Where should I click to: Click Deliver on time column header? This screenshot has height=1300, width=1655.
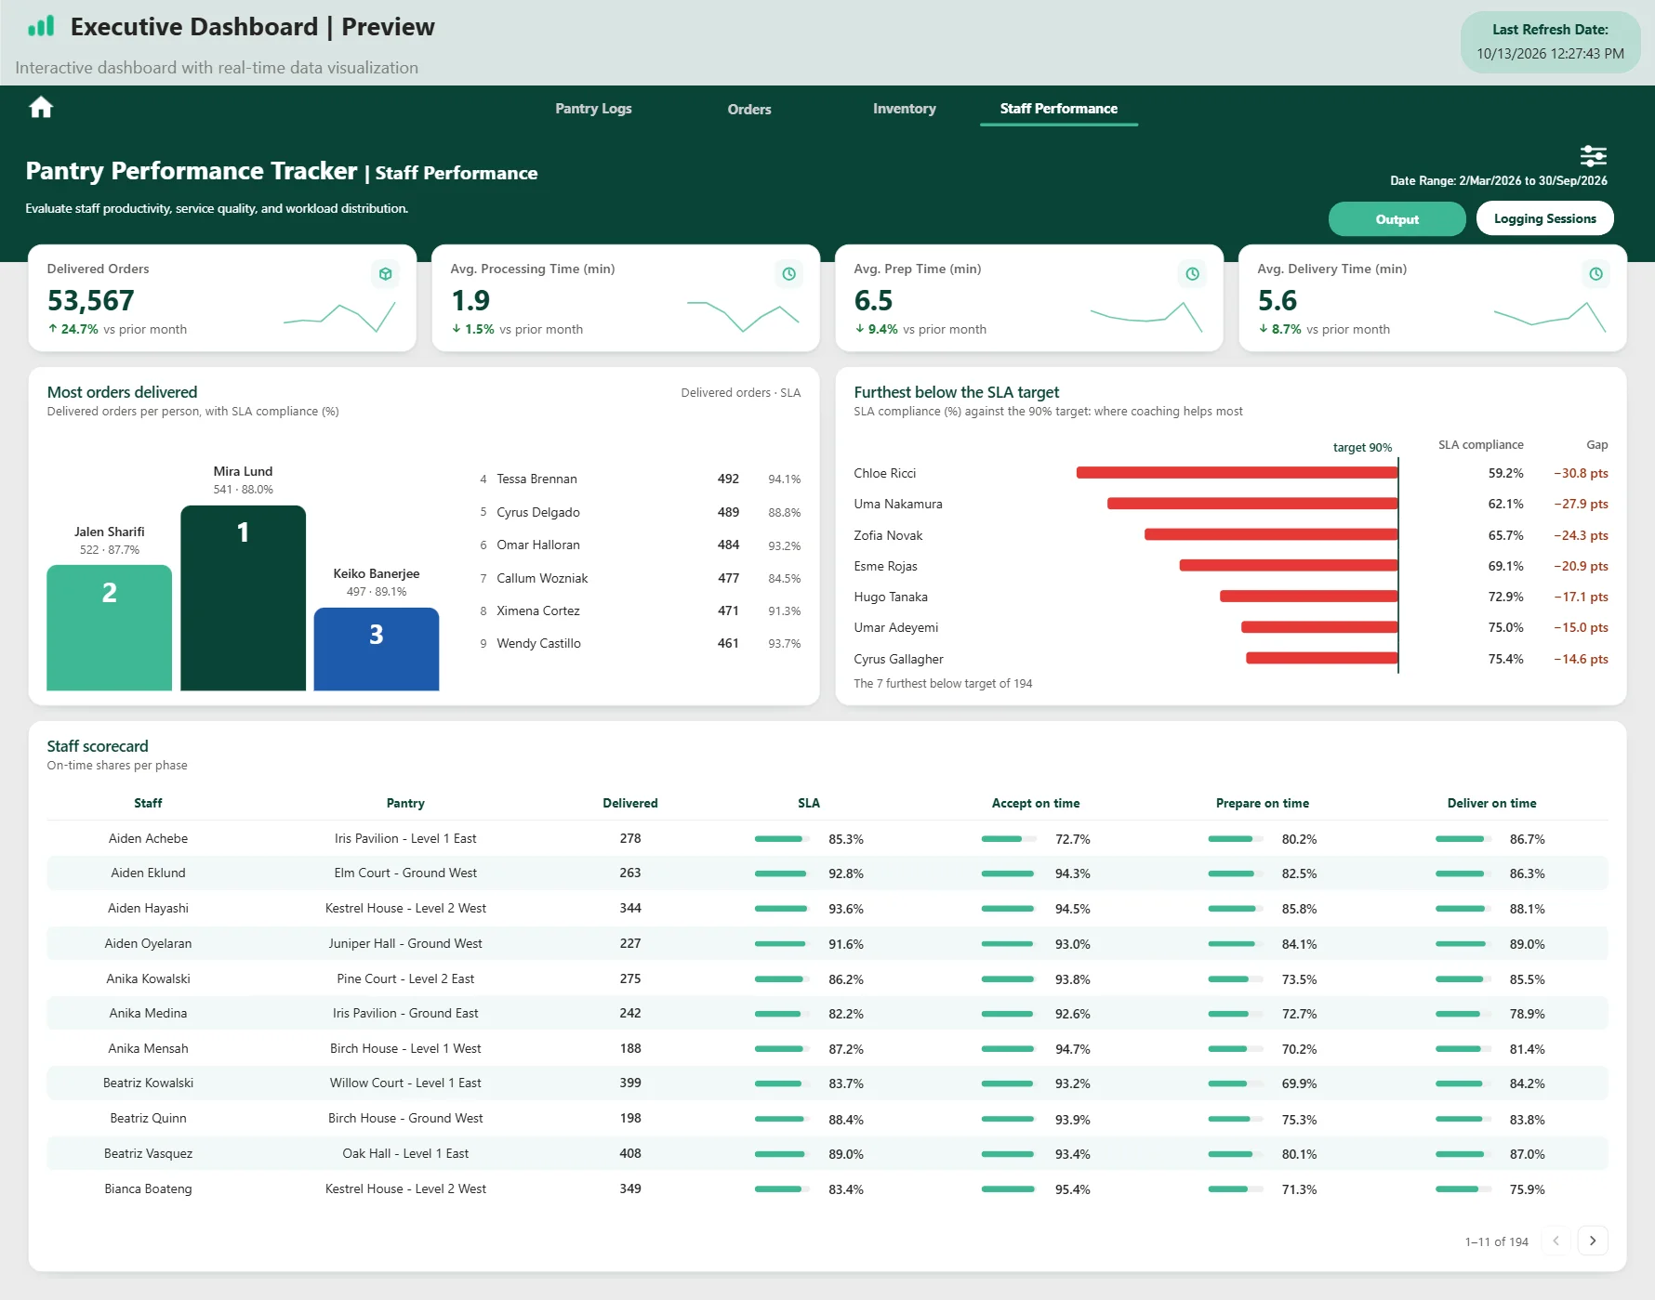pos(1491,803)
